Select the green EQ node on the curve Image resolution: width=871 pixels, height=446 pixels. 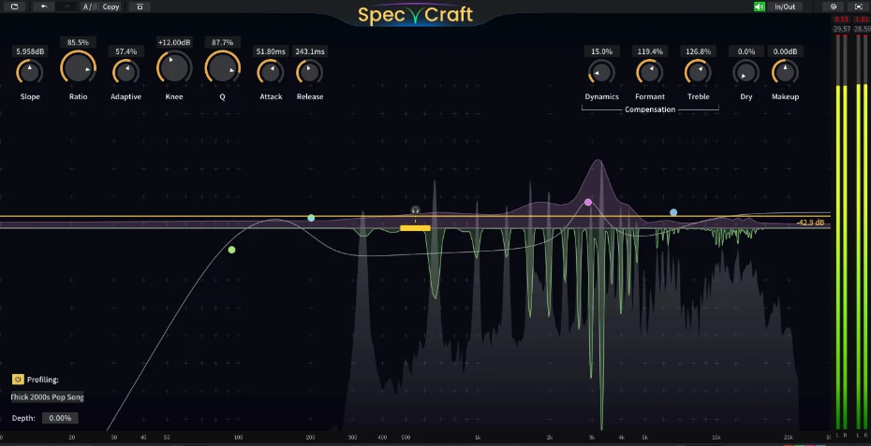pyautogui.click(x=231, y=251)
